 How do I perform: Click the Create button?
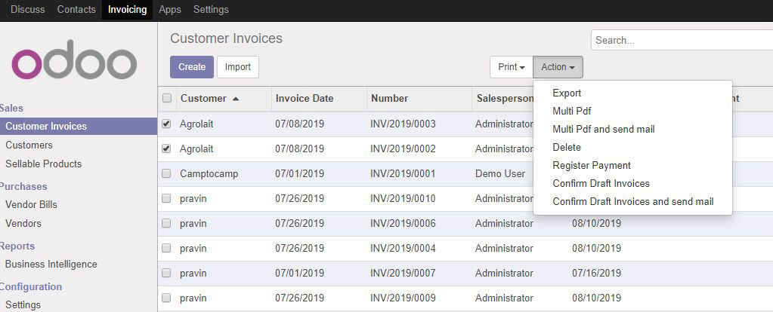[x=192, y=67]
